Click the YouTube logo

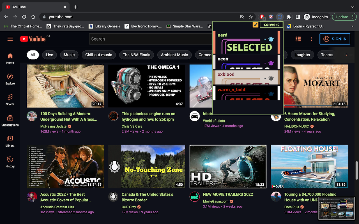[x=33, y=39]
